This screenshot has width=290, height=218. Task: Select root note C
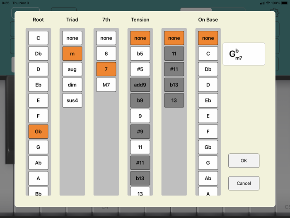38,38
